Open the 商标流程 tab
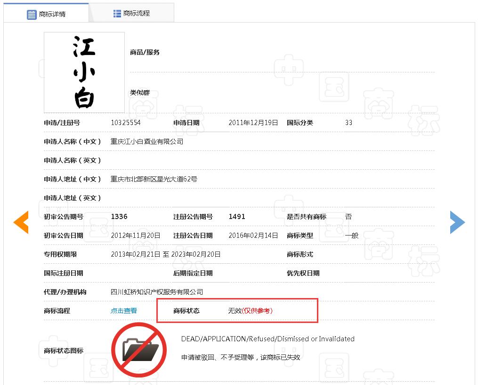 tap(132, 13)
